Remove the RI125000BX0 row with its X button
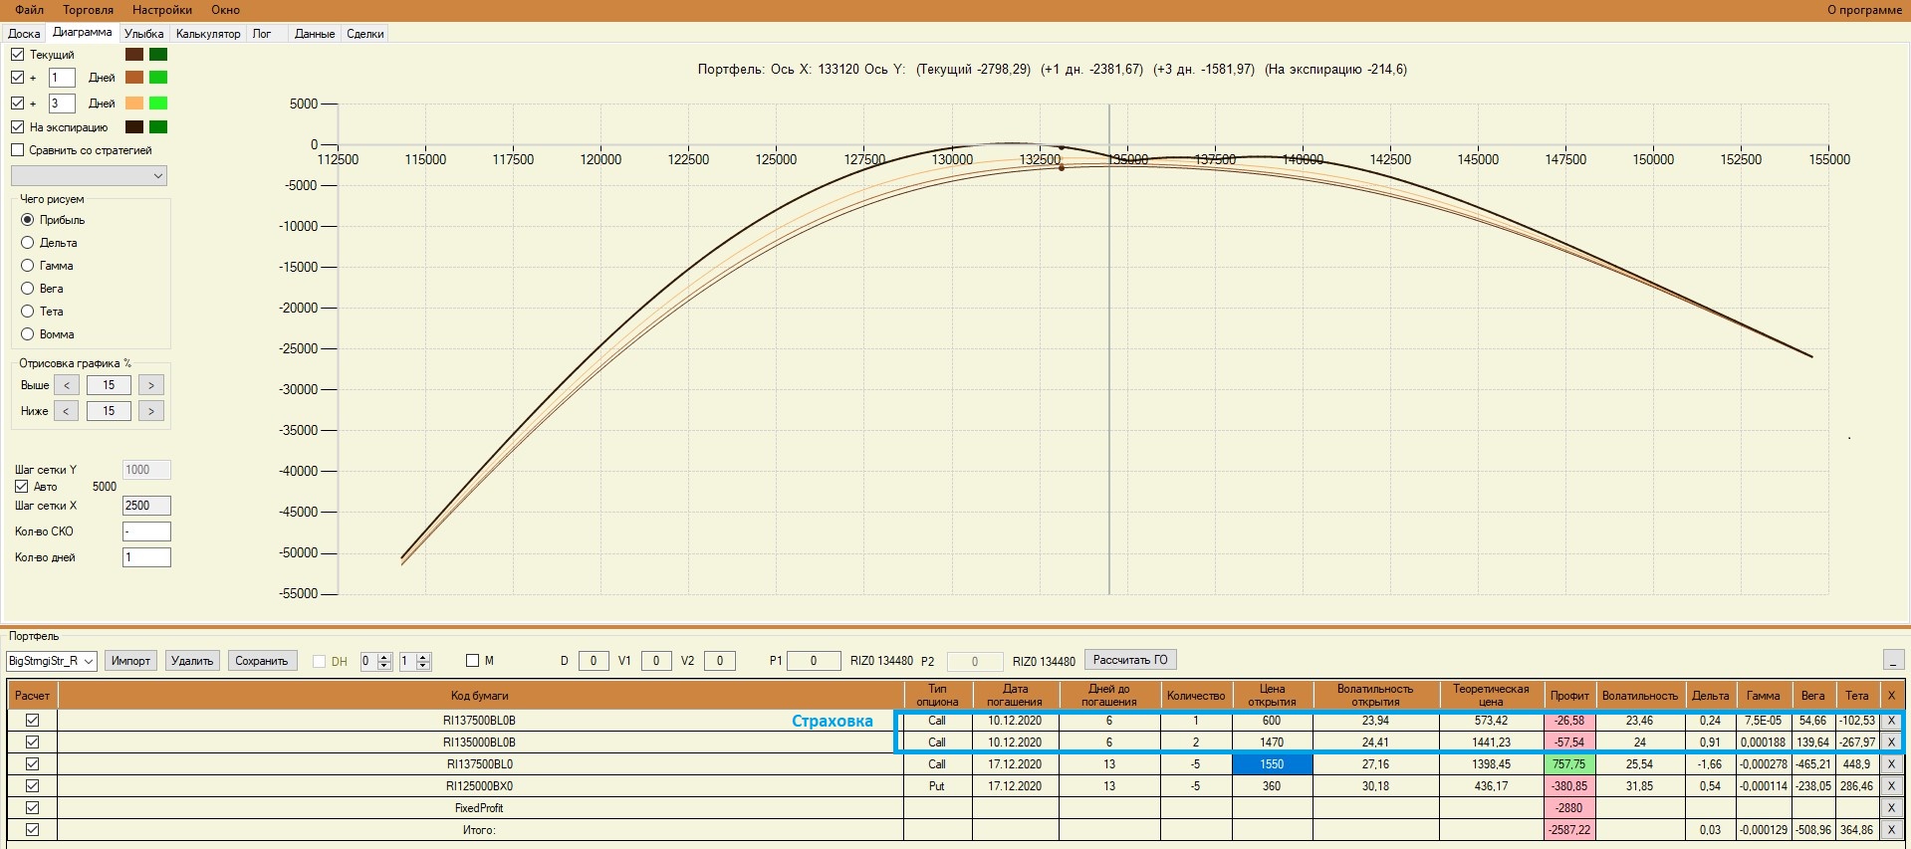Viewport: 1911px width, 849px height. [x=1891, y=786]
